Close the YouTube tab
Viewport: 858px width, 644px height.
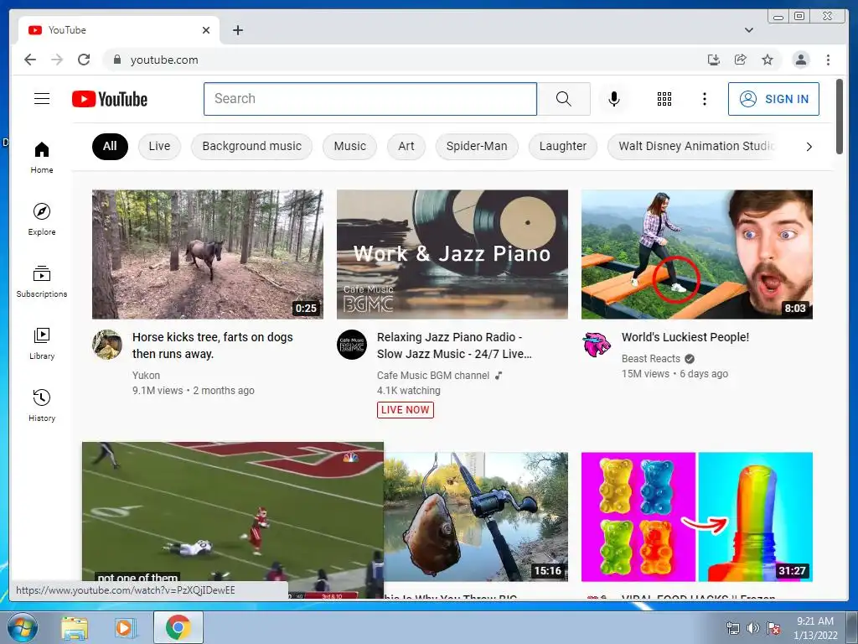pyautogui.click(x=206, y=30)
